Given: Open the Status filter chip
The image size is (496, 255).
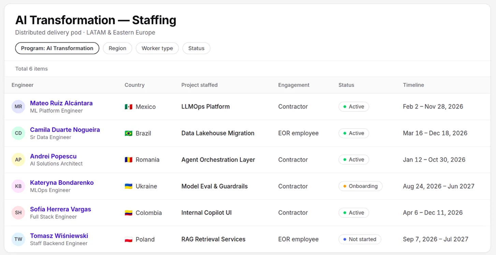Looking at the screenshot, I should (196, 48).
